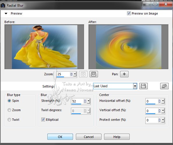Click the Horizontal offset value field

[152, 101]
